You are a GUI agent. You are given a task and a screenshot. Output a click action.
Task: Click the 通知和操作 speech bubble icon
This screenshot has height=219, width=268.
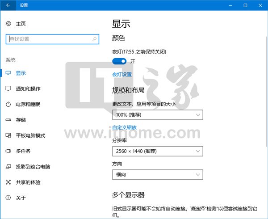[8, 88]
